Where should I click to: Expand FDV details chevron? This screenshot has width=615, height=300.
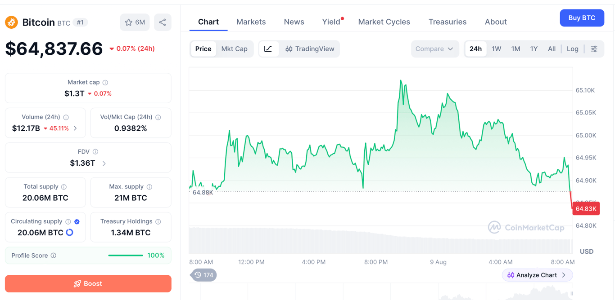click(104, 163)
